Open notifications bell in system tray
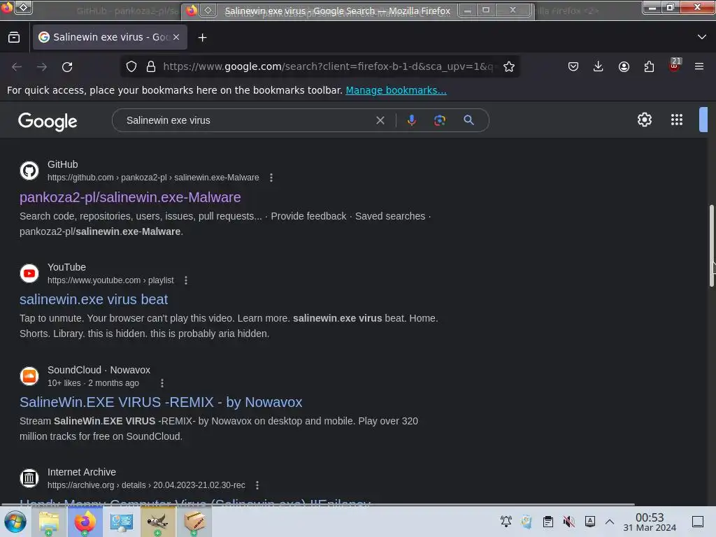 pyautogui.click(x=506, y=522)
